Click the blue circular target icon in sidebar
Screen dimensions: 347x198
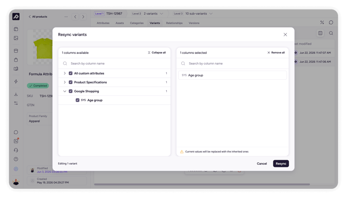click(16, 169)
